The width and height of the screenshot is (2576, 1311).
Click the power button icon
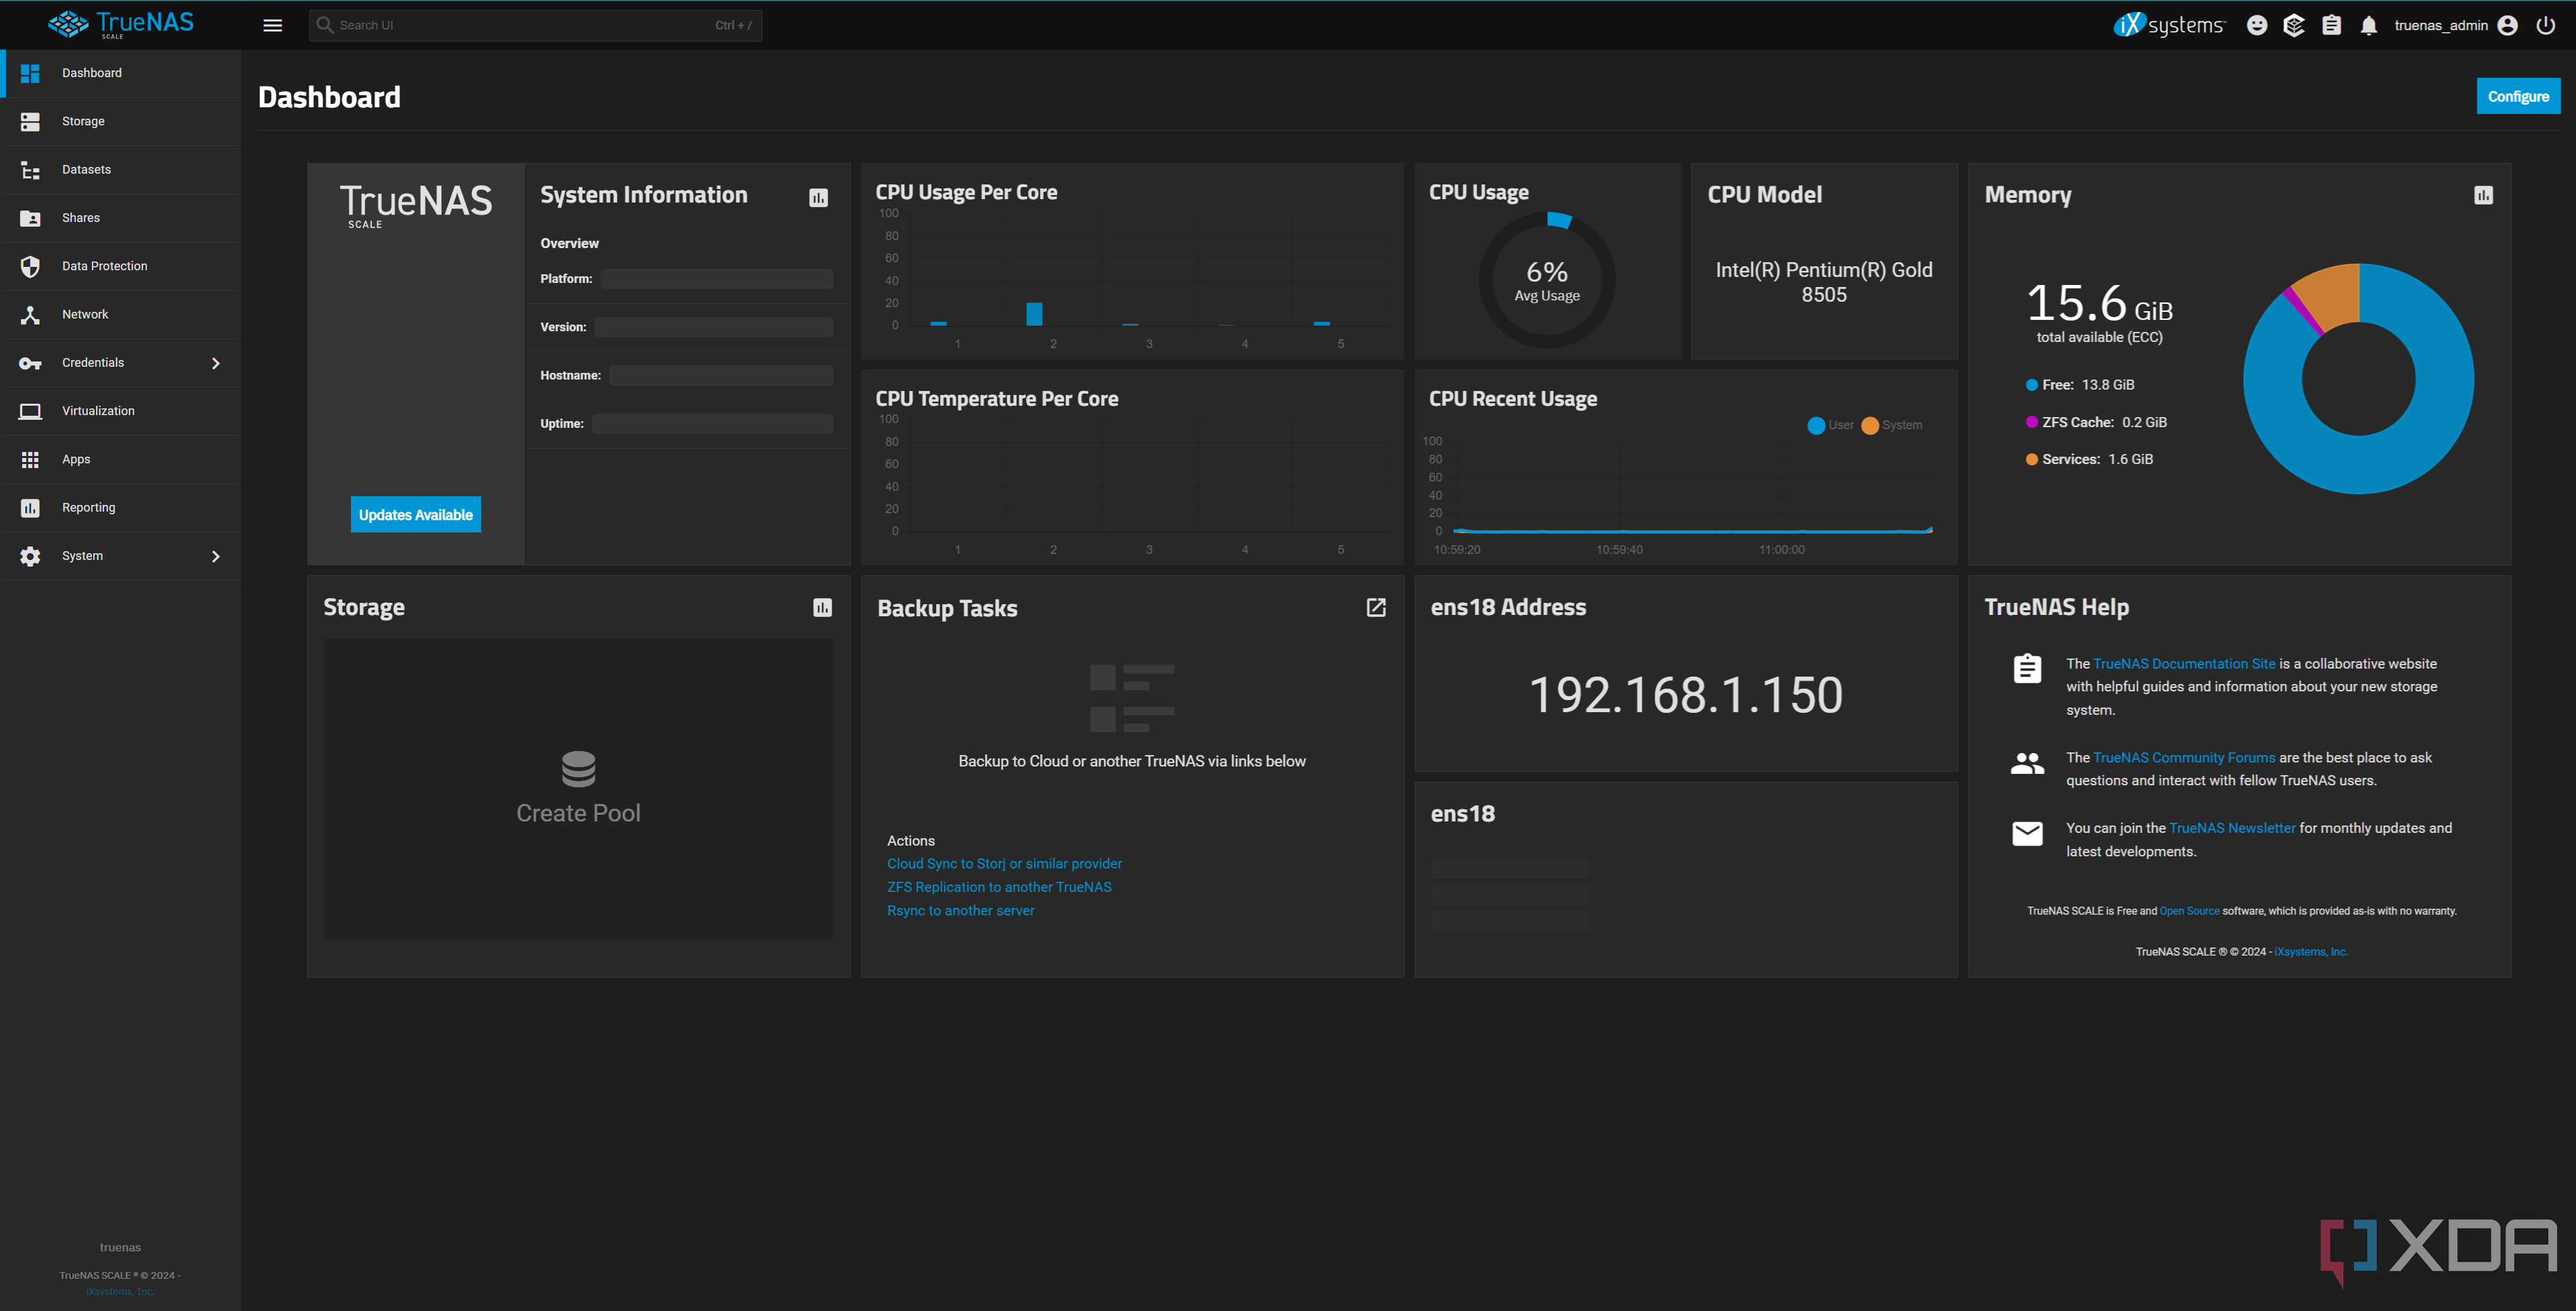(2545, 26)
